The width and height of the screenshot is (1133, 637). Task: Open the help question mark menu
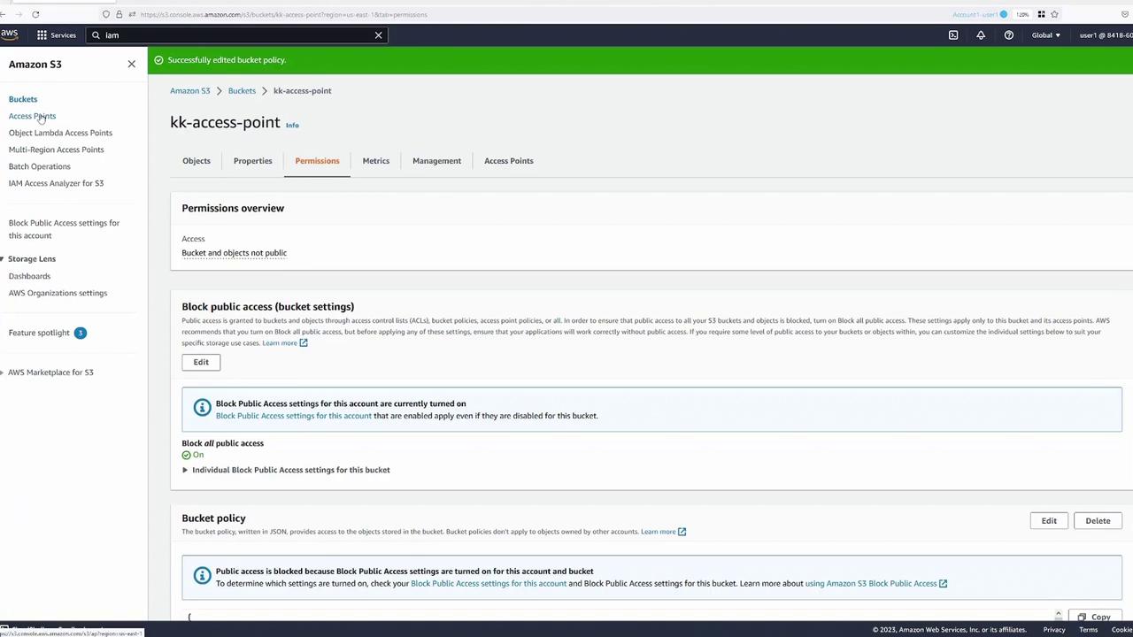tap(1008, 35)
